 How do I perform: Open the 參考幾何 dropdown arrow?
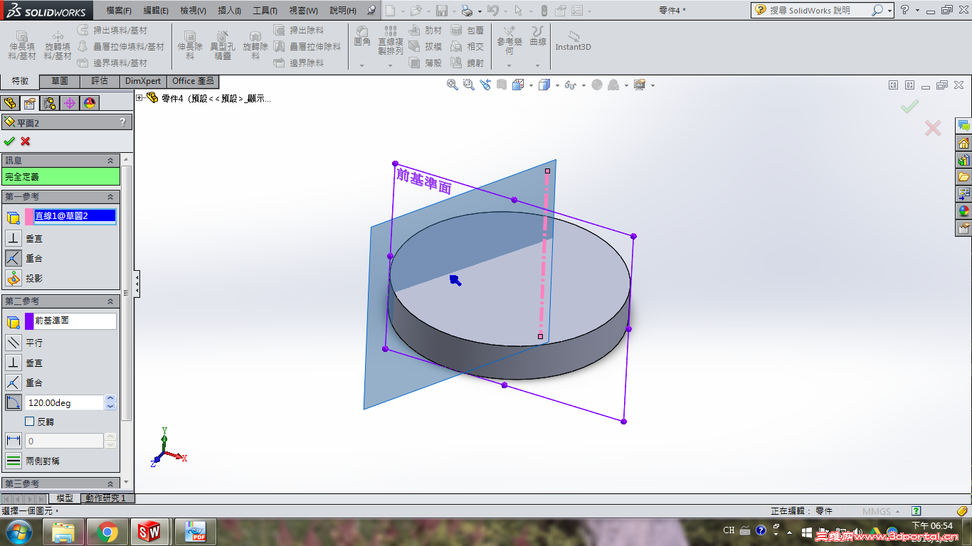pos(509,65)
